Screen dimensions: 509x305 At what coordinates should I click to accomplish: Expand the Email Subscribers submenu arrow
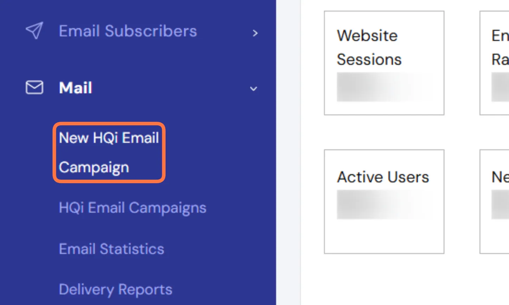click(x=255, y=33)
